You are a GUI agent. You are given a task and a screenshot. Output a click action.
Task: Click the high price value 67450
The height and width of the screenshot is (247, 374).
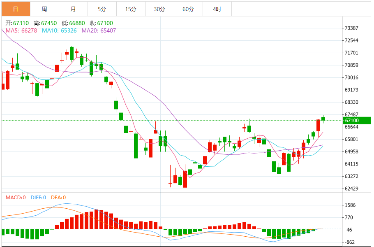(49, 23)
